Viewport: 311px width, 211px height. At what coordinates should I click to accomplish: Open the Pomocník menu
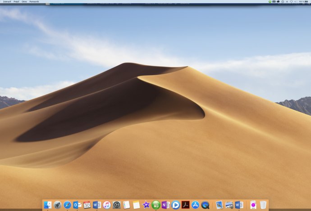(x=34, y=1)
